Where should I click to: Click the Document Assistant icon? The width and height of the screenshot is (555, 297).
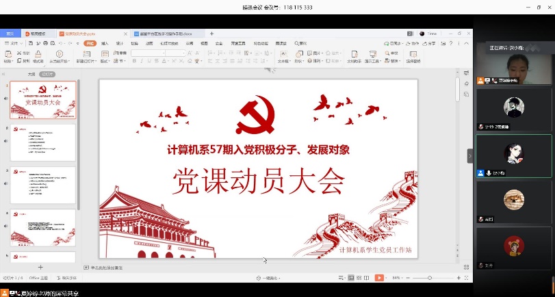pyautogui.click(x=354, y=54)
